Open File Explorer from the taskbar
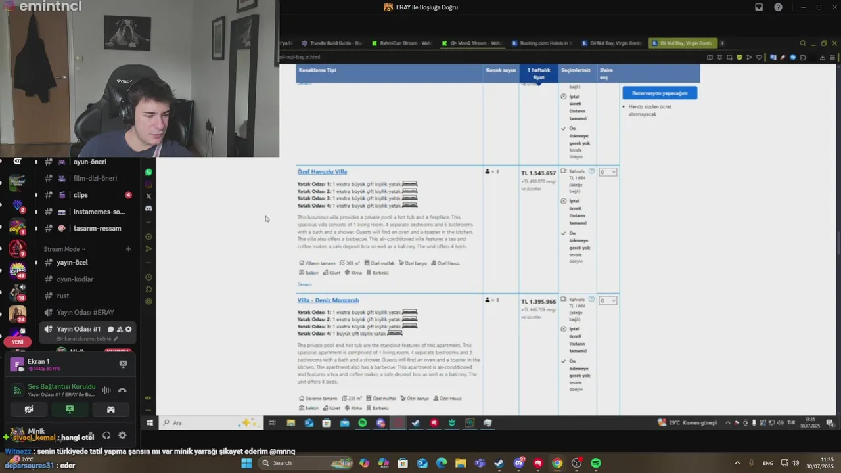The height and width of the screenshot is (473, 841). [x=461, y=463]
